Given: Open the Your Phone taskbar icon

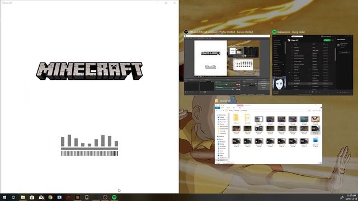Looking at the screenshot, I should (x=87, y=197).
